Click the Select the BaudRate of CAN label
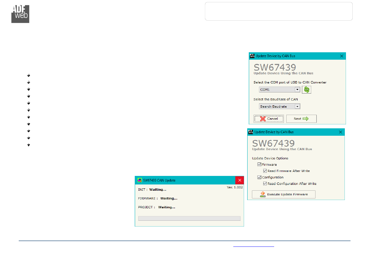 [x=276, y=99]
